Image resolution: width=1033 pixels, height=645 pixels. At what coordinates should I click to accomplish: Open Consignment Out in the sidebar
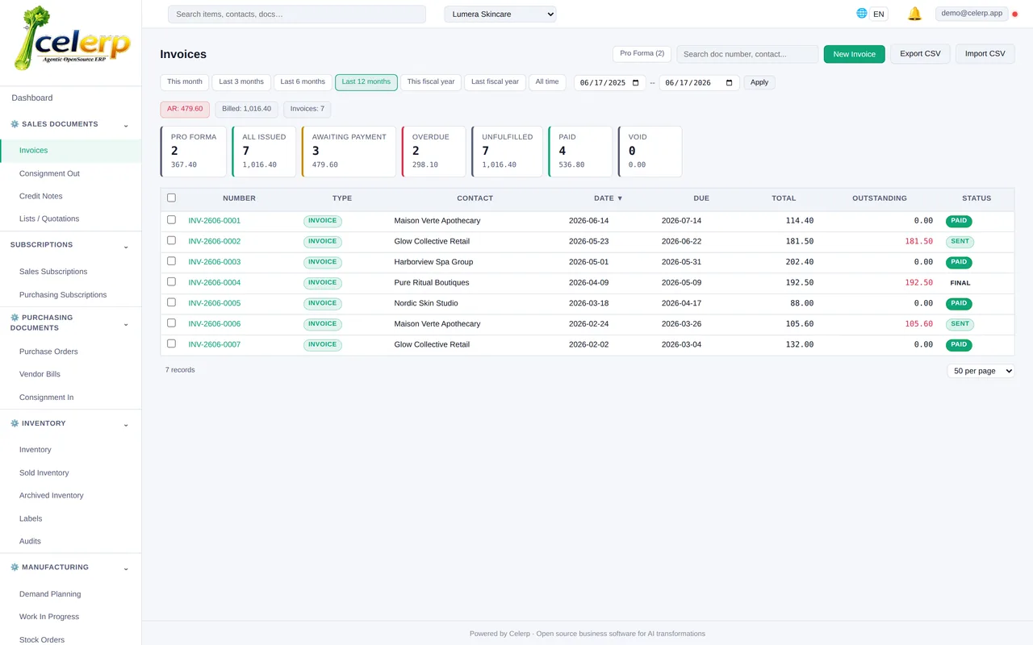[x=49, y=173]
